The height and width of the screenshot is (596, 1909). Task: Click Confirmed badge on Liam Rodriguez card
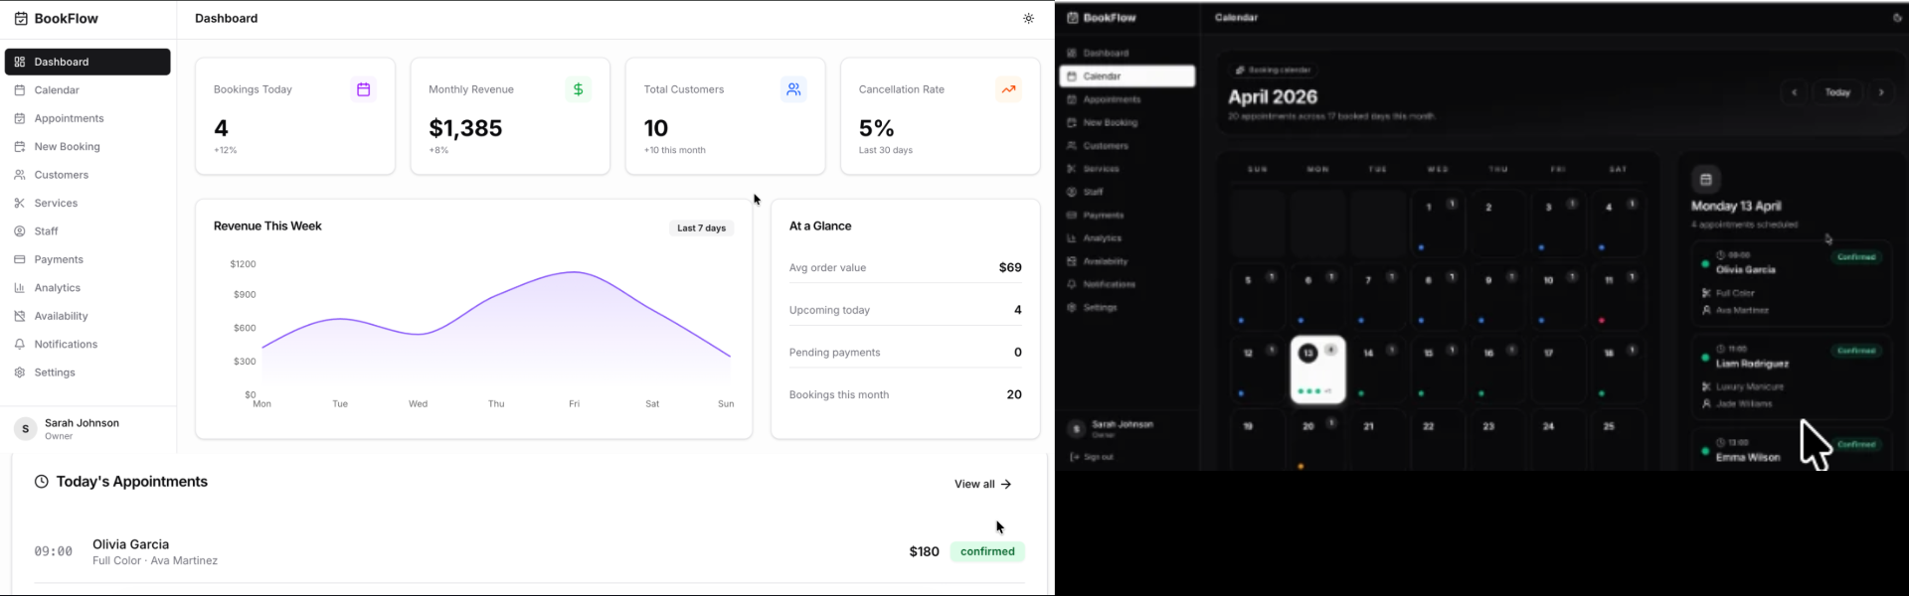pos(1856,351)
